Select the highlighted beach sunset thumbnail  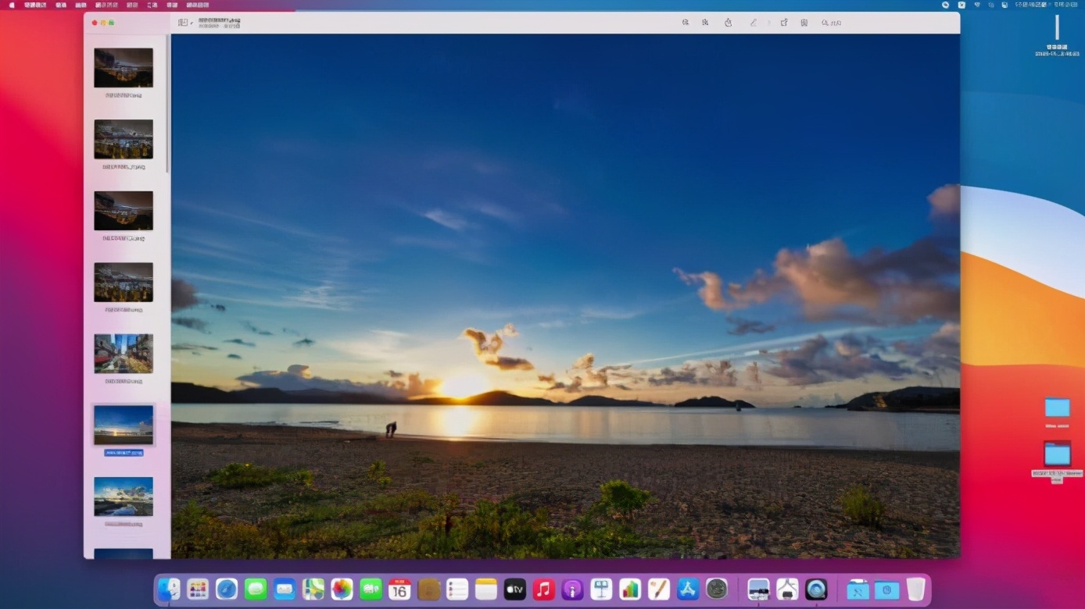[124, 426]
